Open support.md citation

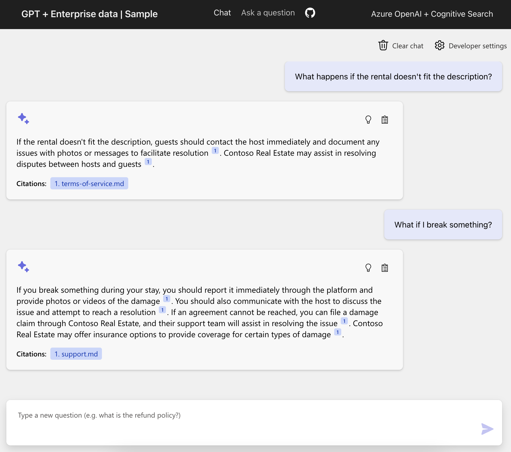[76, 354]
